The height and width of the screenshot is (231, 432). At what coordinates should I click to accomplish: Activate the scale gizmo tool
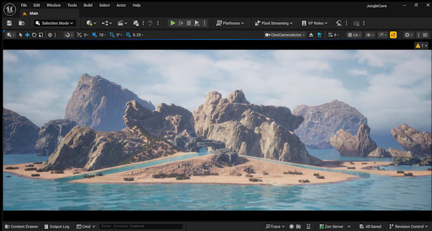coord(41,35)
